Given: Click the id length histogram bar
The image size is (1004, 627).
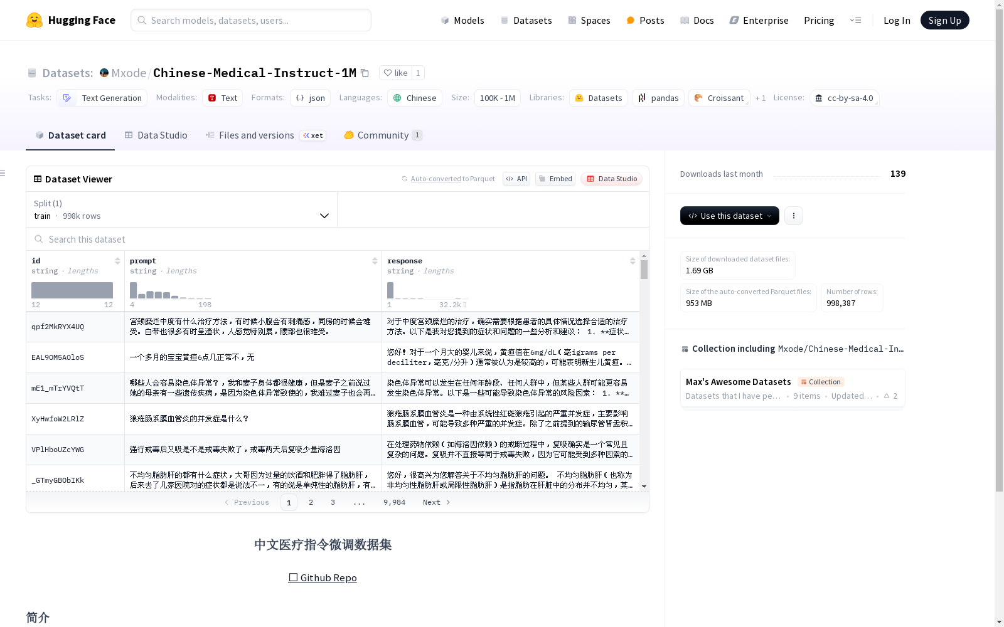Looking at the screenshot, I should tap(72, 290).
